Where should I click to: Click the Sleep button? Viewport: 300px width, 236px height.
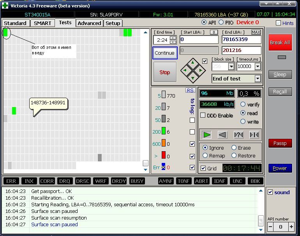[280, 75]
